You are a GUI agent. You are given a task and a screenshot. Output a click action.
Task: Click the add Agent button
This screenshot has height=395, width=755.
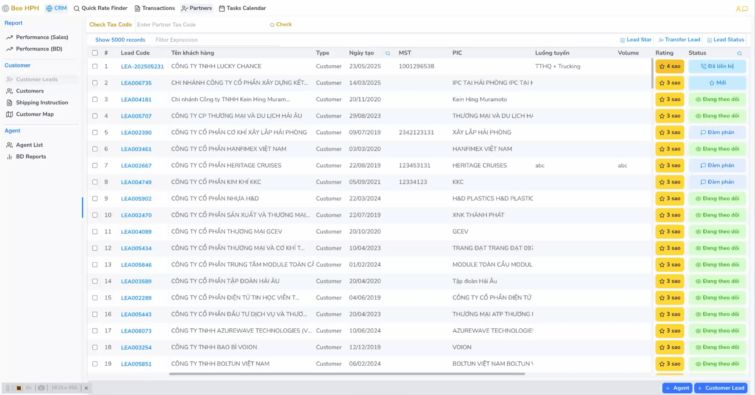click(x=677, y=388)
